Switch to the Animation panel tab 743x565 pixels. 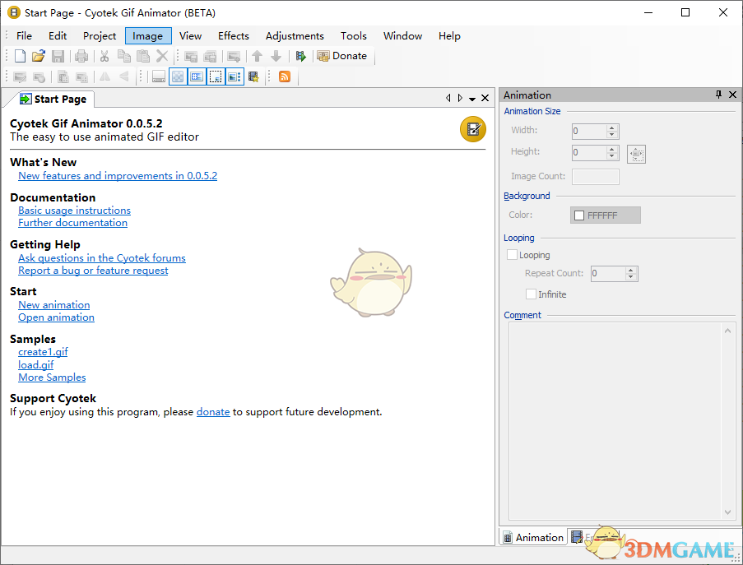click(x=533, y=537)
